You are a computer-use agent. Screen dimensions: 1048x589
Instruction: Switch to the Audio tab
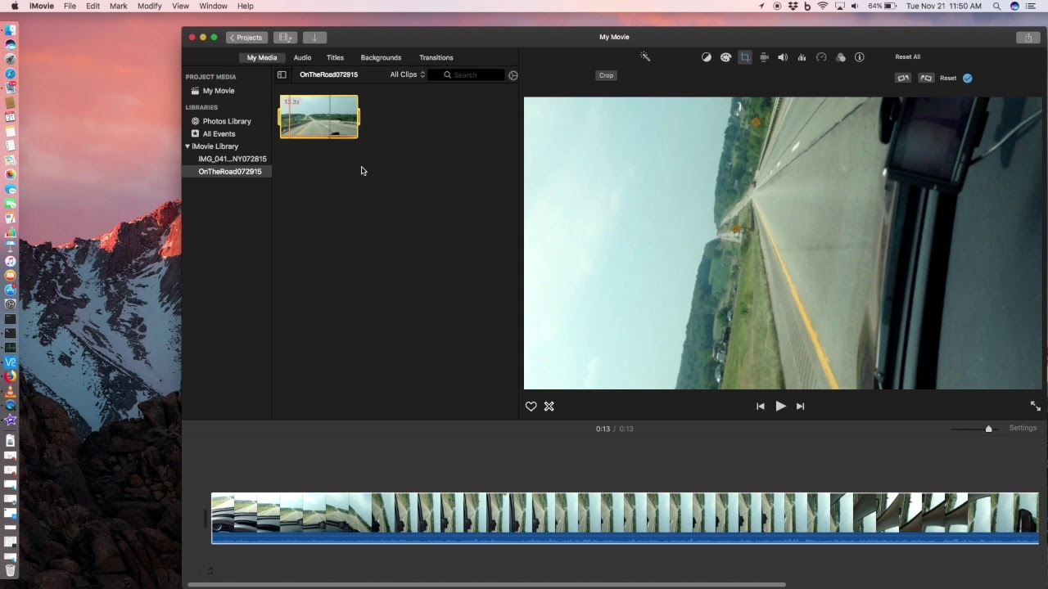click(x=302, y=58)
